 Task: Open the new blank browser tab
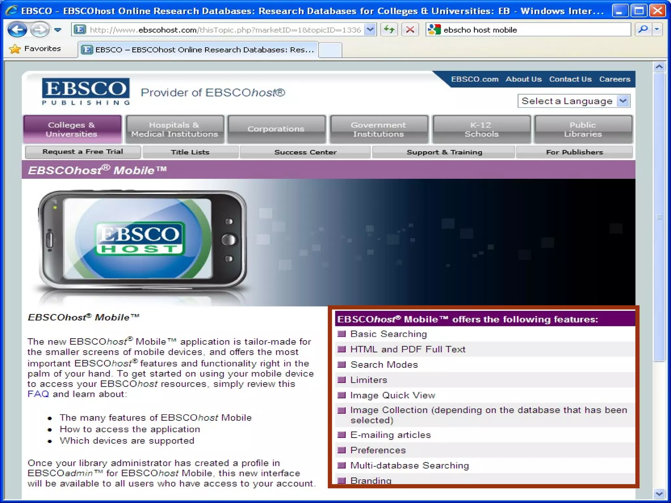330,50
